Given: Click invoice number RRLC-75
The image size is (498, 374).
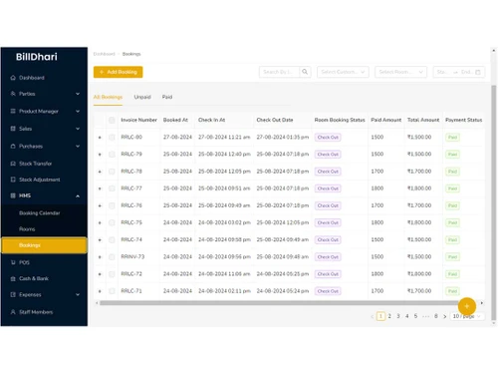Looking at the screenshot, I should click(x=131, y=222).
